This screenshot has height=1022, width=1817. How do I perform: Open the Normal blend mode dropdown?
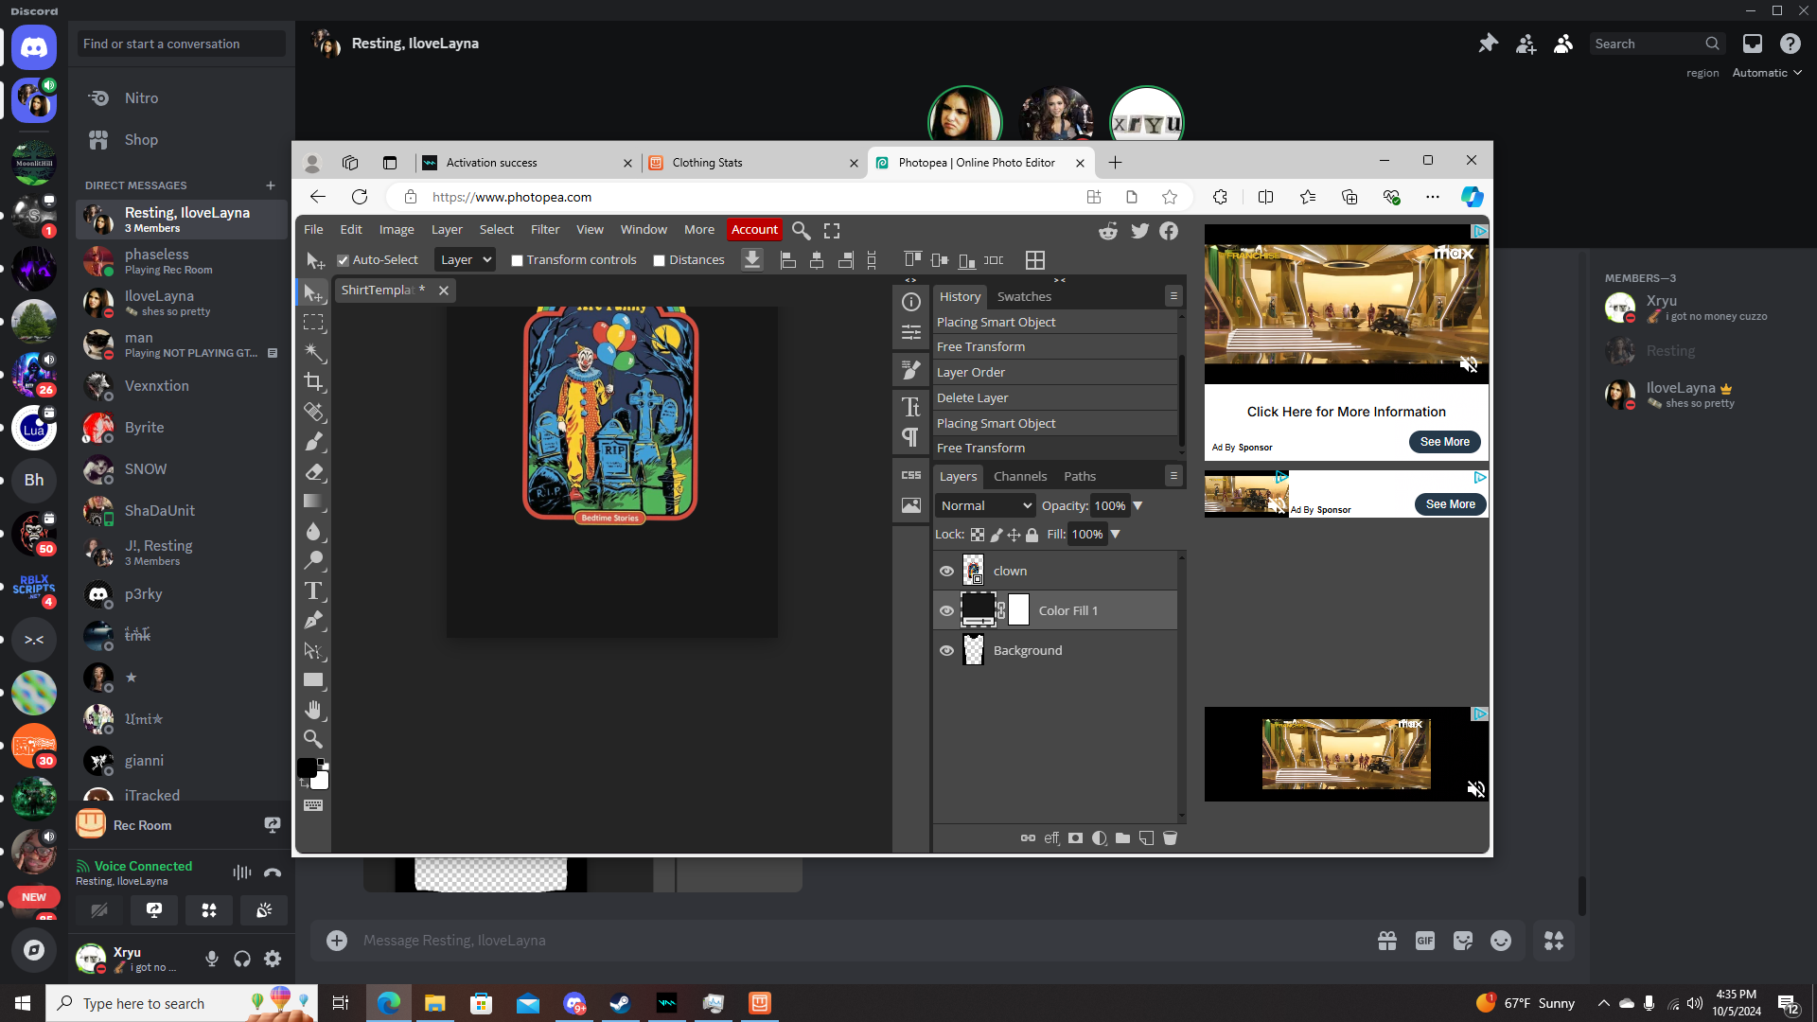point(985,505)
